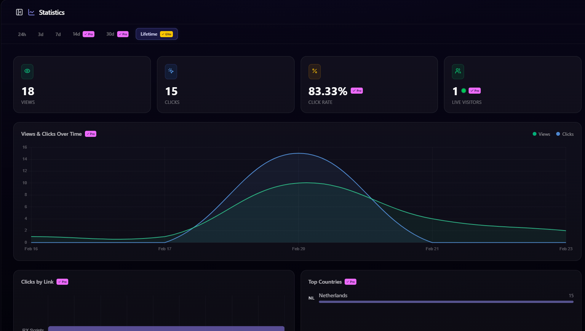The height and width of the screenshot is (331, 585).
Task: Click the green live indicator beside visitor count
Action: pos(463,91)
